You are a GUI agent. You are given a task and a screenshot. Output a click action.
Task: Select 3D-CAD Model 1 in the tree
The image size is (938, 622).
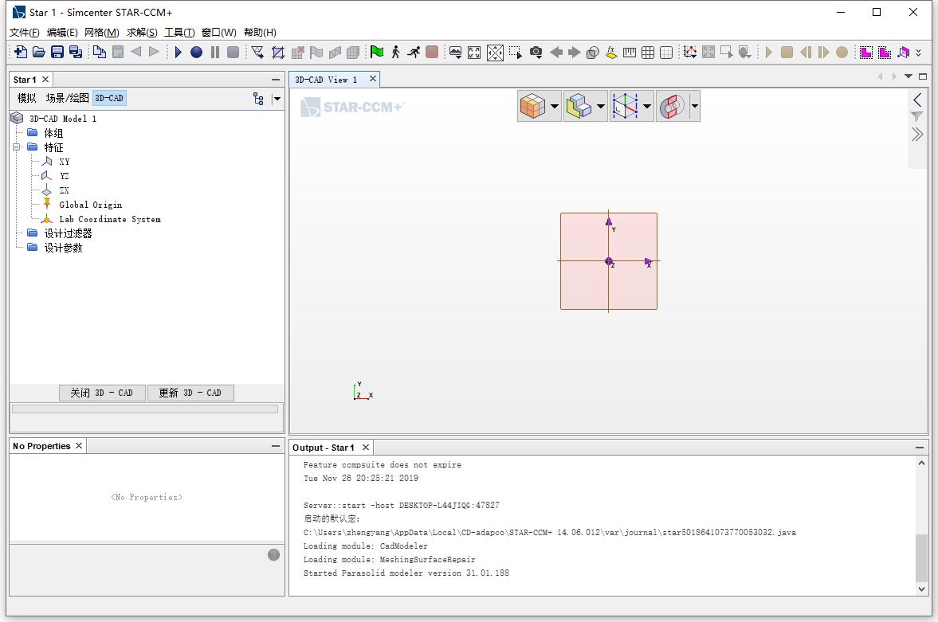point(63,119)
